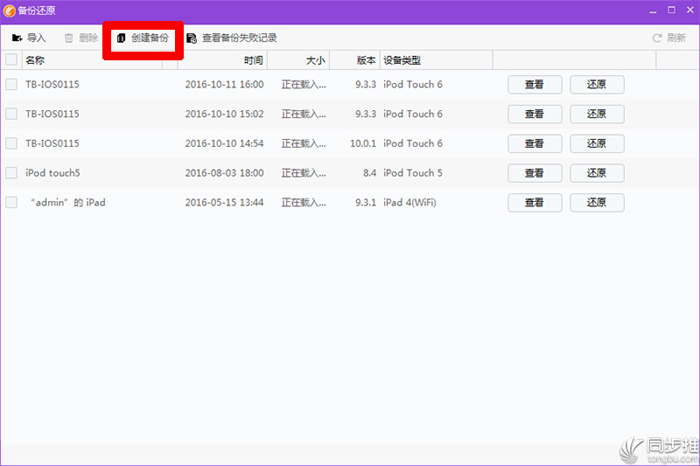The height and width of the screenshot is (466, 700).
Task: Check the 2016-10-10 14:54 backup row checkbox
Action: pyautogui.click(x=11, y=143)
